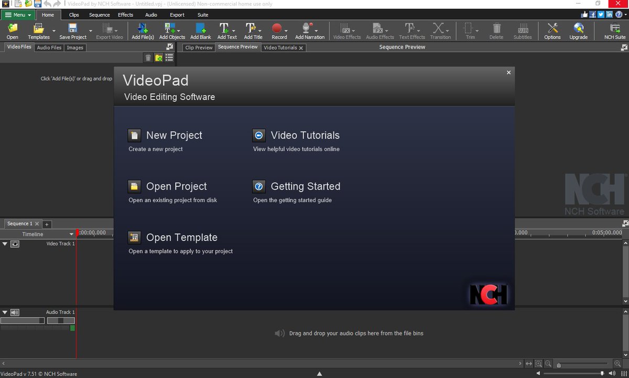Open the Images bin tab

pyautogui.click(x=75, y=48)
